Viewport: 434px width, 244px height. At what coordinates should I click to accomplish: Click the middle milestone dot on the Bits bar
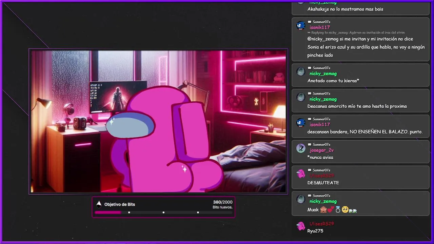163,212
